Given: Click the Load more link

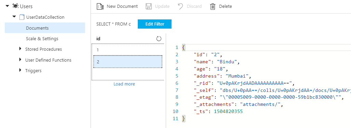Looking at the screenshot, I should [124, 84].
